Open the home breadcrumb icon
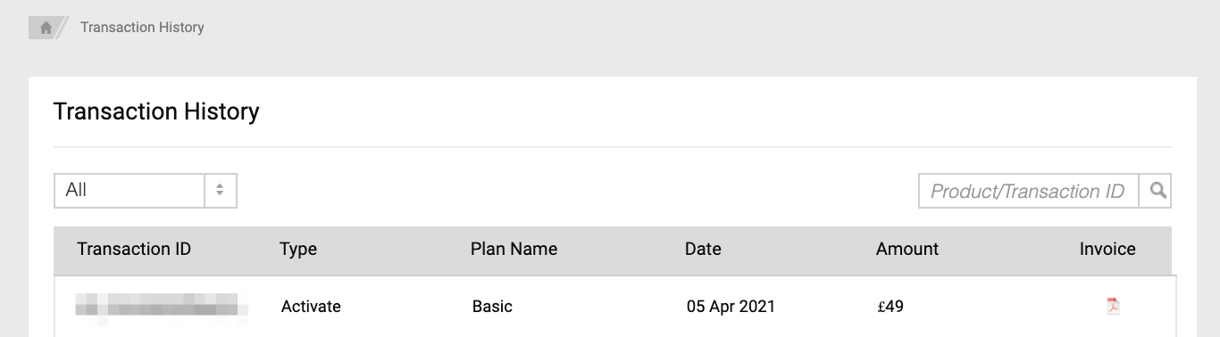Viewport: 1220px width, 337px height. click(46, 28)
